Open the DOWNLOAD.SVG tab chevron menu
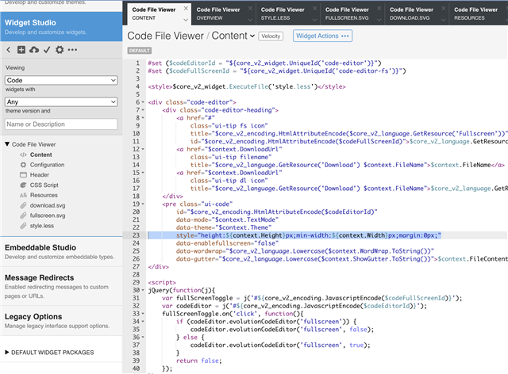 (x=444, y=20)
